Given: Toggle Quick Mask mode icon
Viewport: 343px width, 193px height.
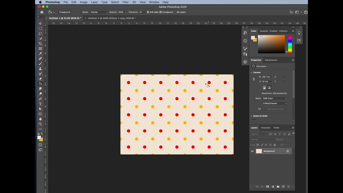Looking at the screenshot, I should (40, 145).
